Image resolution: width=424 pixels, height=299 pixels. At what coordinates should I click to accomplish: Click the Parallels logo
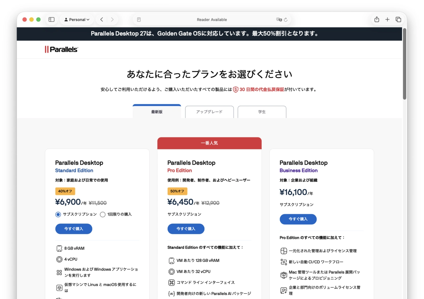pyautogui.click(x=61, y=49)
